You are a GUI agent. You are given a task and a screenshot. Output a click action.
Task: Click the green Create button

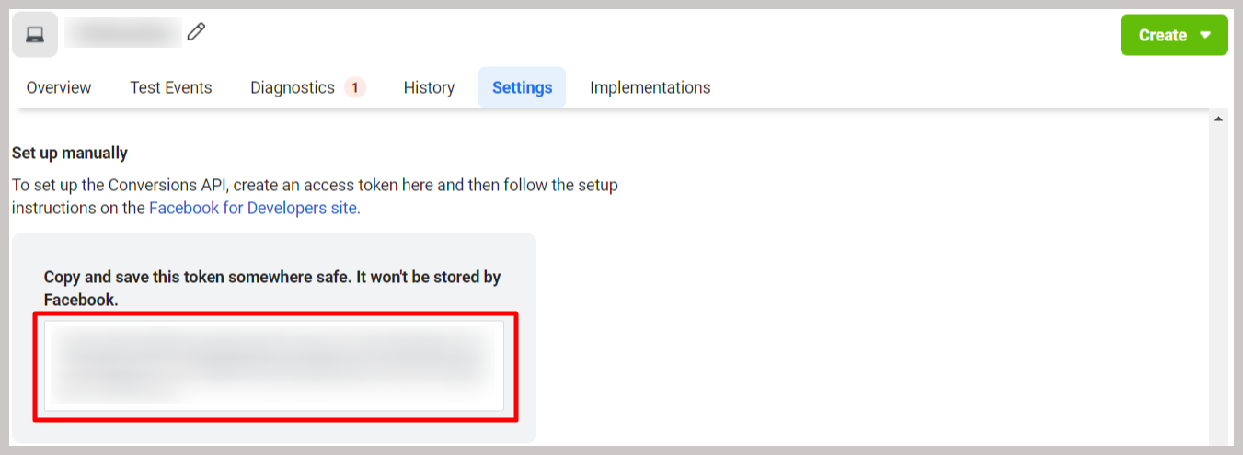coord(1174,35)
